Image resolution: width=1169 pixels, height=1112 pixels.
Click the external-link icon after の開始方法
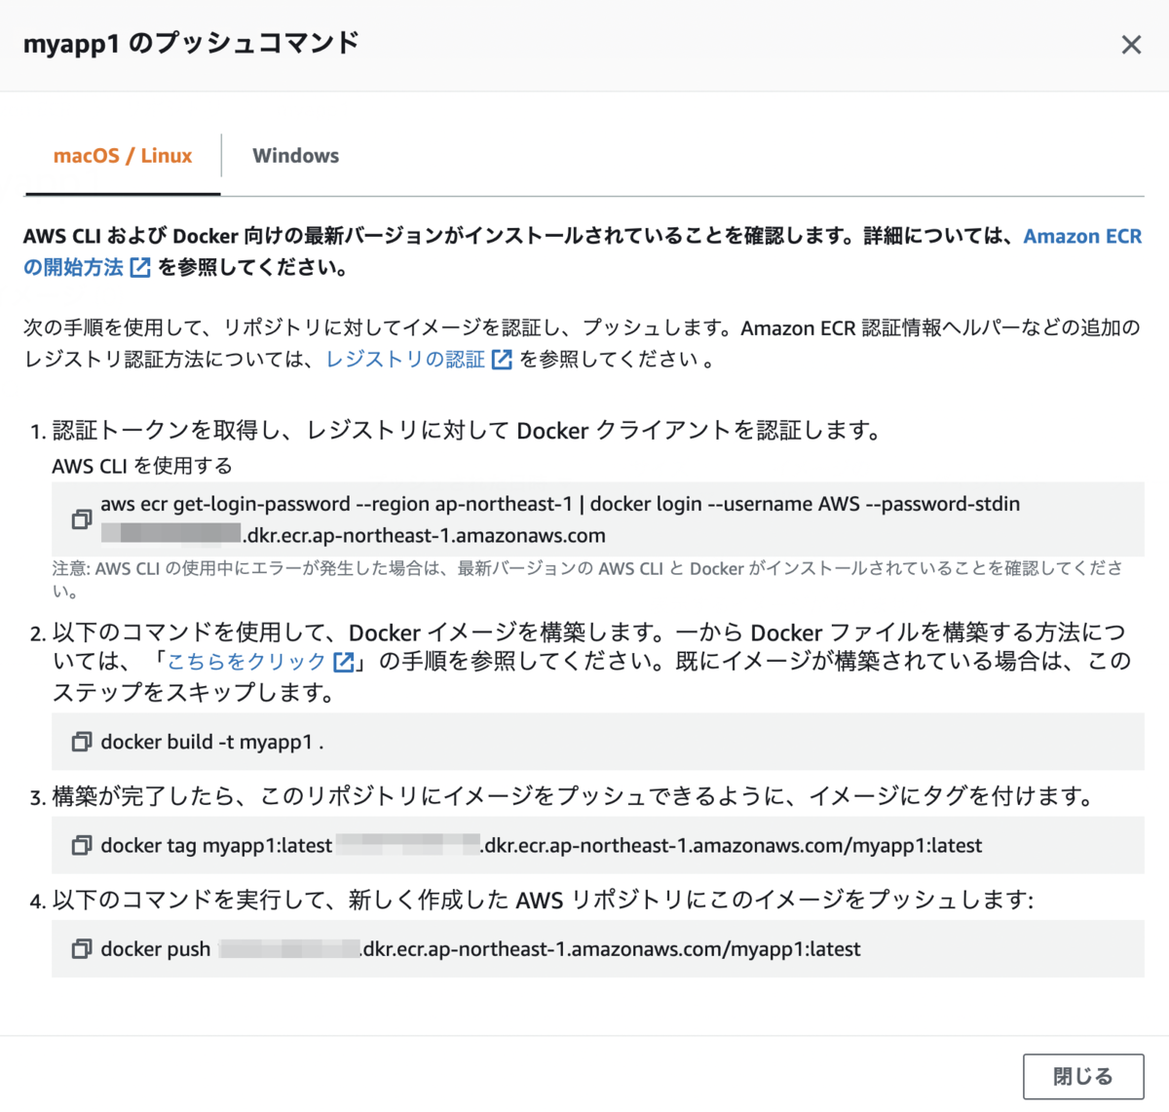[140, 268]
